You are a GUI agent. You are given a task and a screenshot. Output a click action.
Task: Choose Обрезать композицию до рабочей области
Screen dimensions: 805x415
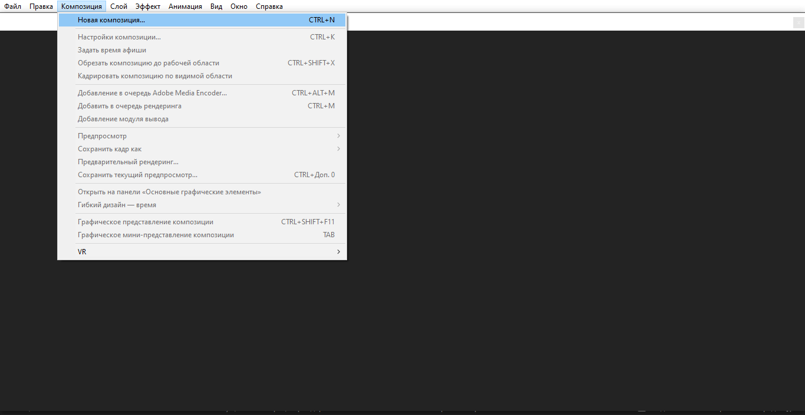(x=202, y=63)
